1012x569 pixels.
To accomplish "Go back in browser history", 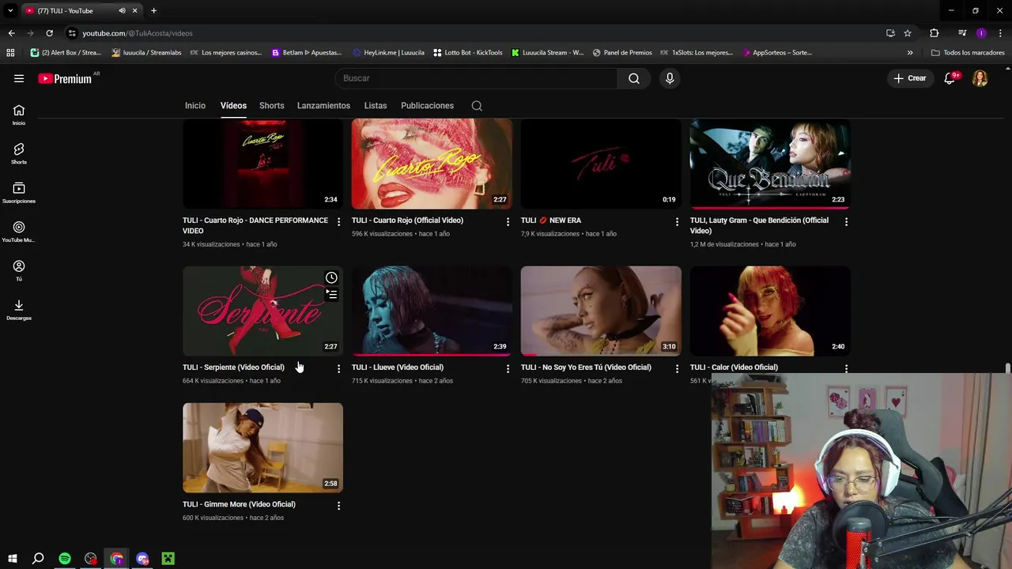I will click(11, 33).
